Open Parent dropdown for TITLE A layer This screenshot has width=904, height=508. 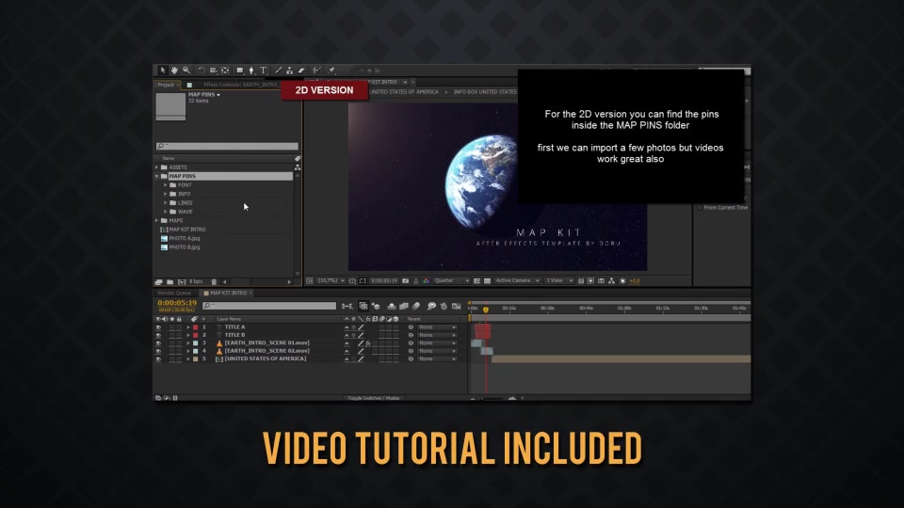pyautogui.click(x=437, y=327)
